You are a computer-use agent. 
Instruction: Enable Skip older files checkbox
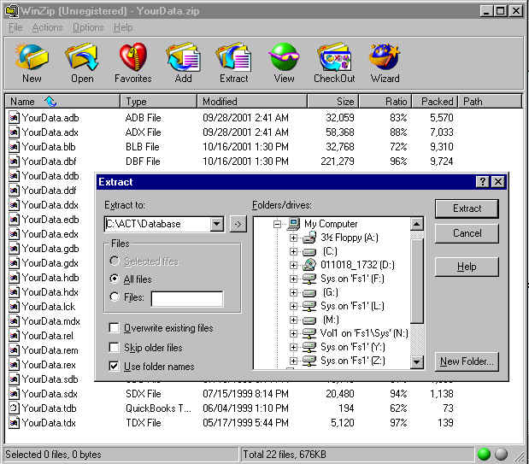(114, 347)
